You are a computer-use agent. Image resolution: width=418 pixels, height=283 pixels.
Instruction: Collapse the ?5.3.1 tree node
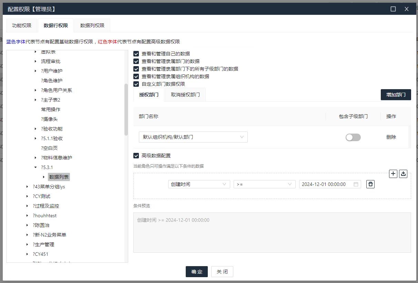tap(35, 167)
